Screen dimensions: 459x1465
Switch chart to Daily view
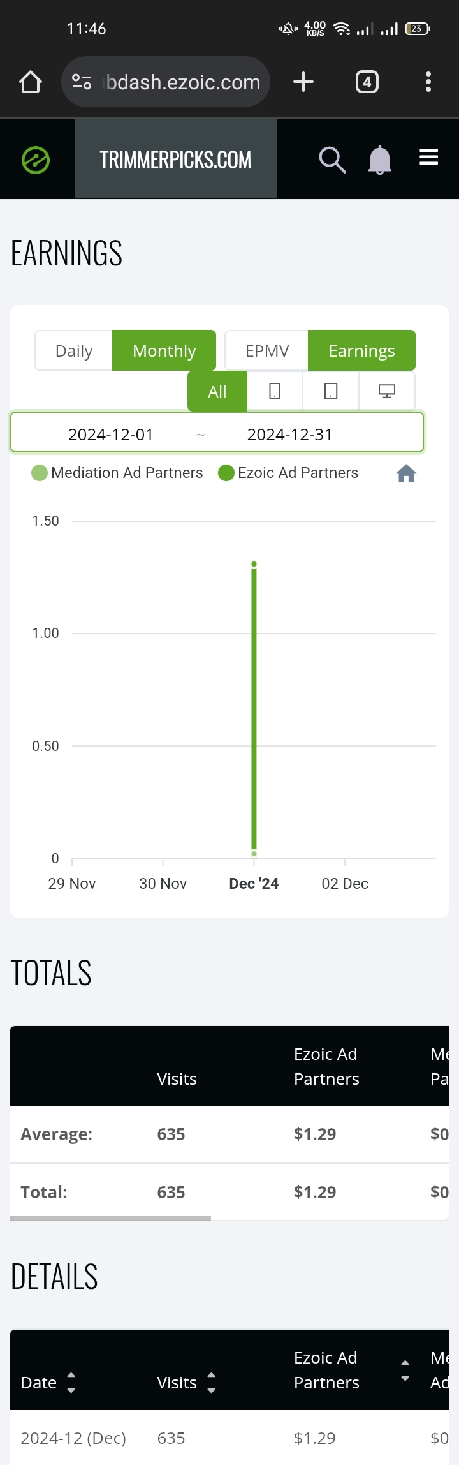click(74, 350)
